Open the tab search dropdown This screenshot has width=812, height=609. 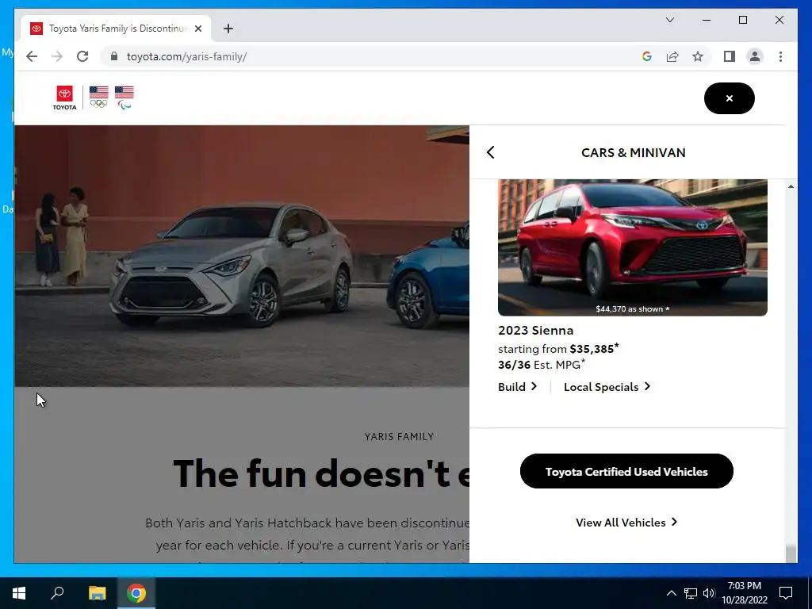click(669, 20)
